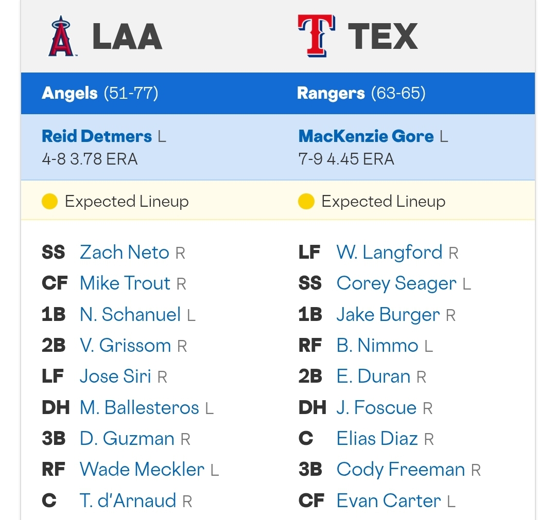Viewport: 556px width, 520px height.
Task: Click the yellow dot by Angels Expected Lineup
Action: click(49, 202)
